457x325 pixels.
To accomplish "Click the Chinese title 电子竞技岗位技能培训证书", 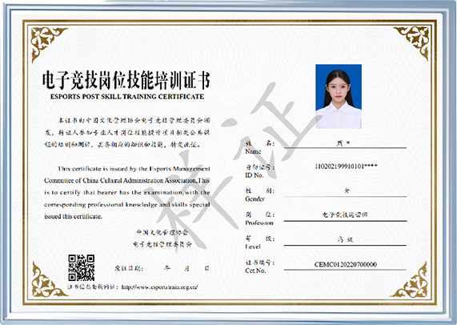I will pyautogui.click(x=126, y=80).
